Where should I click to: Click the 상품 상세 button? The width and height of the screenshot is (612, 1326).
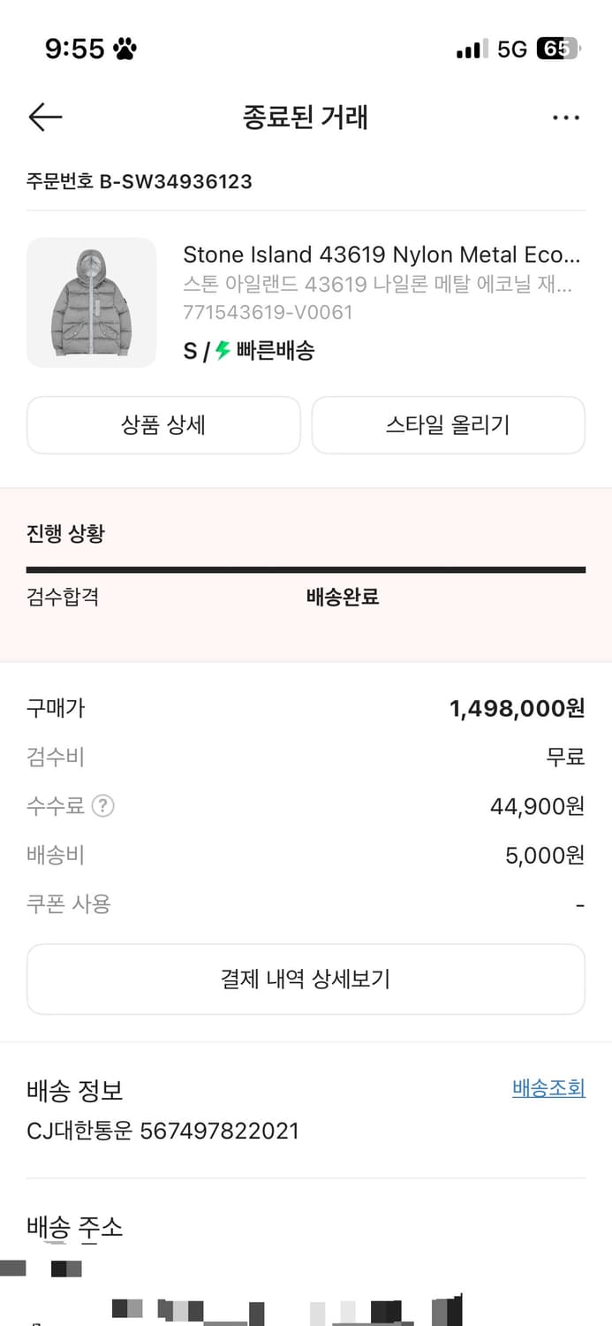click(x=163, y=425)
